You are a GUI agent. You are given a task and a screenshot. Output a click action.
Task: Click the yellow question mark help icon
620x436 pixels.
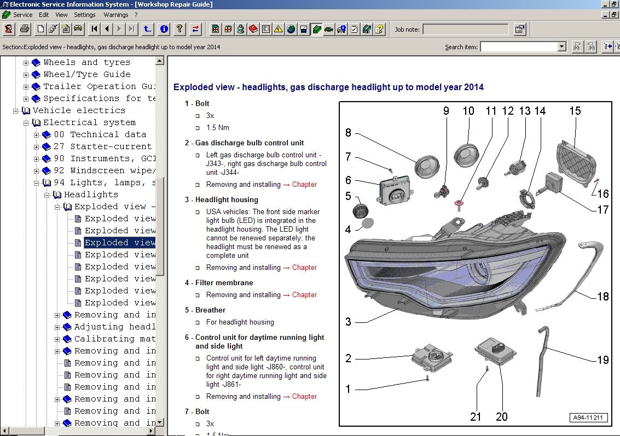pos(179,29)
